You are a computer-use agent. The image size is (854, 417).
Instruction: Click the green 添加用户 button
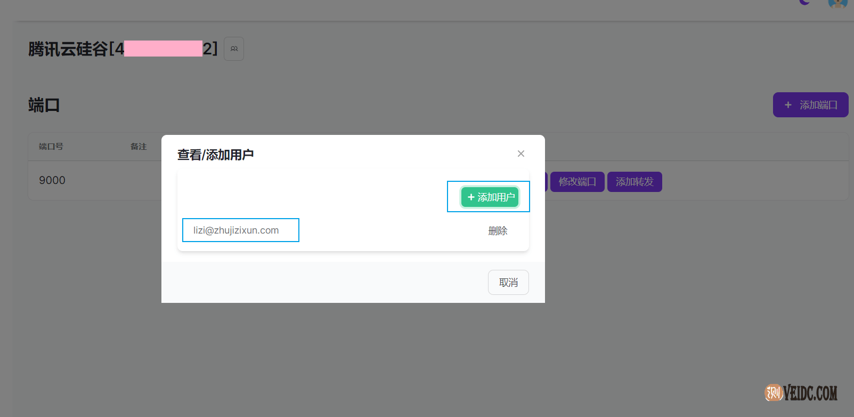click(490, 197)
